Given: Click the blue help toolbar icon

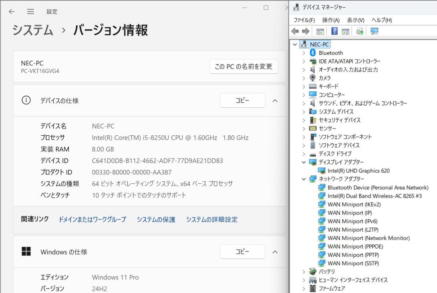Looking at the screenshot, I should [x=334, y=31].
